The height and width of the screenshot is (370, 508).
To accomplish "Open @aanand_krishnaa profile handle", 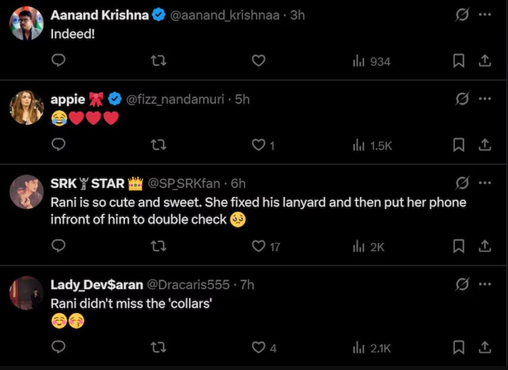I will coord(224,15).
